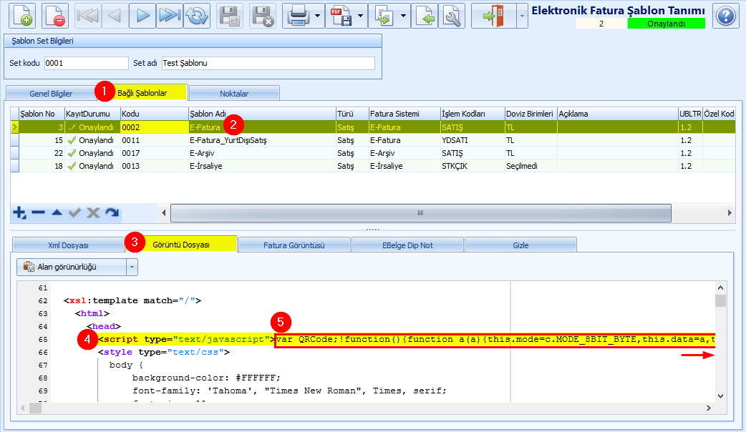Click code editor vertical scrollbar up arrow
This screenshot has width=746, height=432.
[x=720, y=288]
